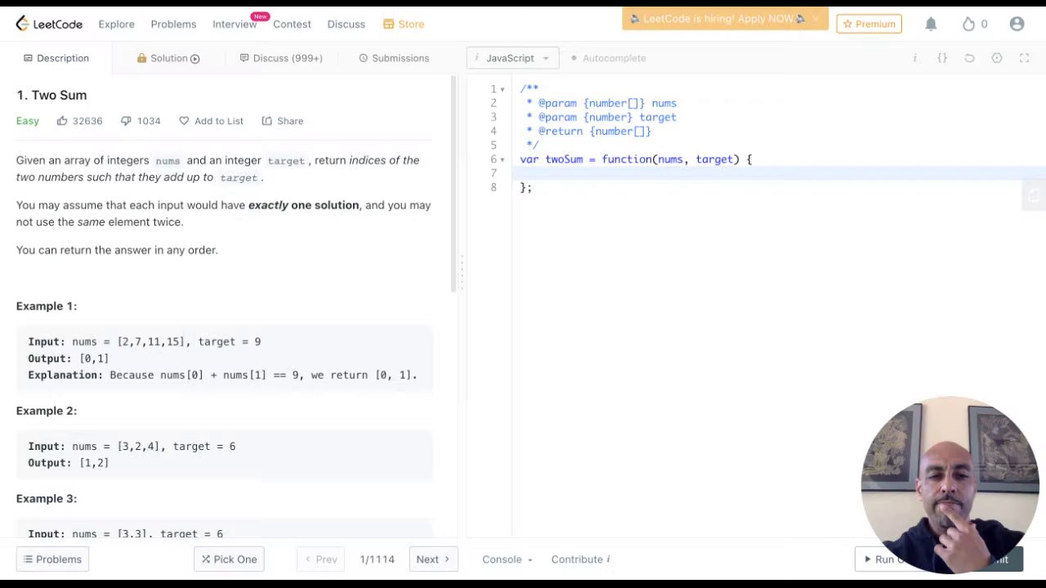This screenshot has width=1046, height=588.
Task: Go to Explore in top navigation
Action: 116,24
